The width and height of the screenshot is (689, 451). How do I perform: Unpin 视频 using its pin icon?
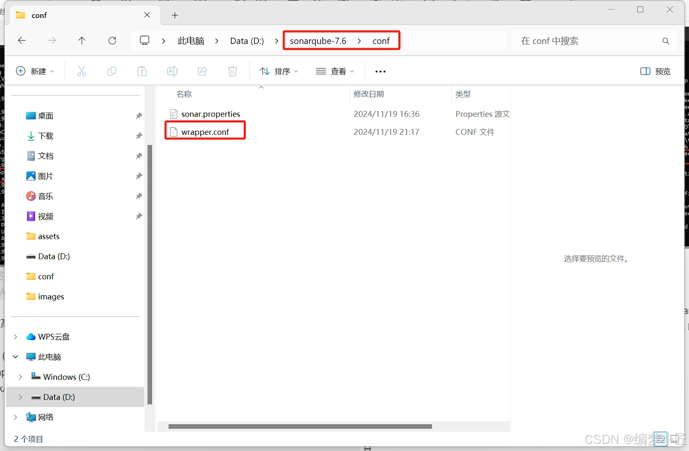(139, 216)
